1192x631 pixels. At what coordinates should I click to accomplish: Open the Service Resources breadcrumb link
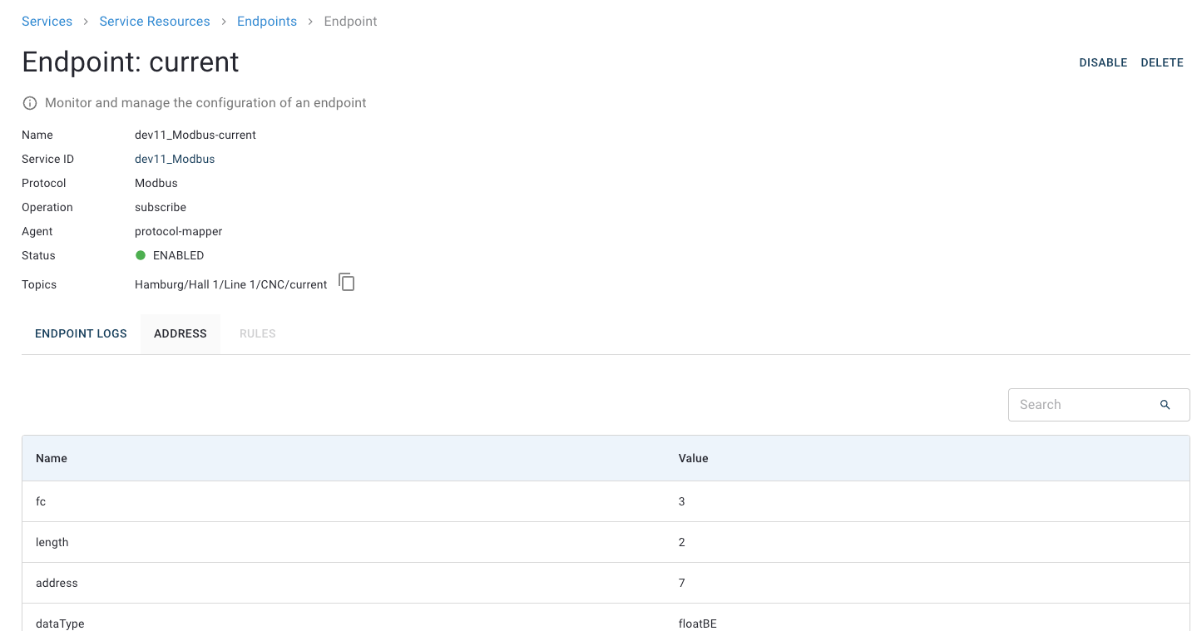(155, 22)
